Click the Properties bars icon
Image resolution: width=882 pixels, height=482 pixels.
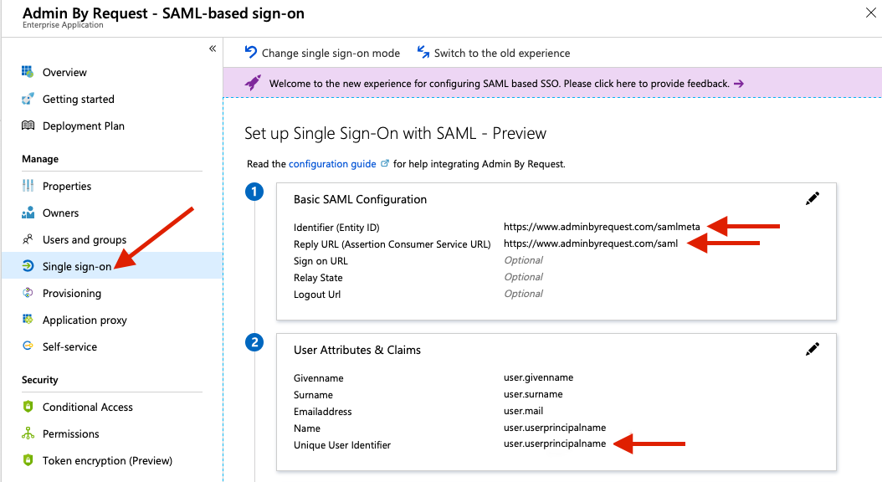[28, 186]
